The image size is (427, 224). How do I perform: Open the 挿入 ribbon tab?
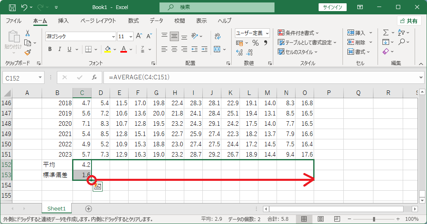click(63, 21)
